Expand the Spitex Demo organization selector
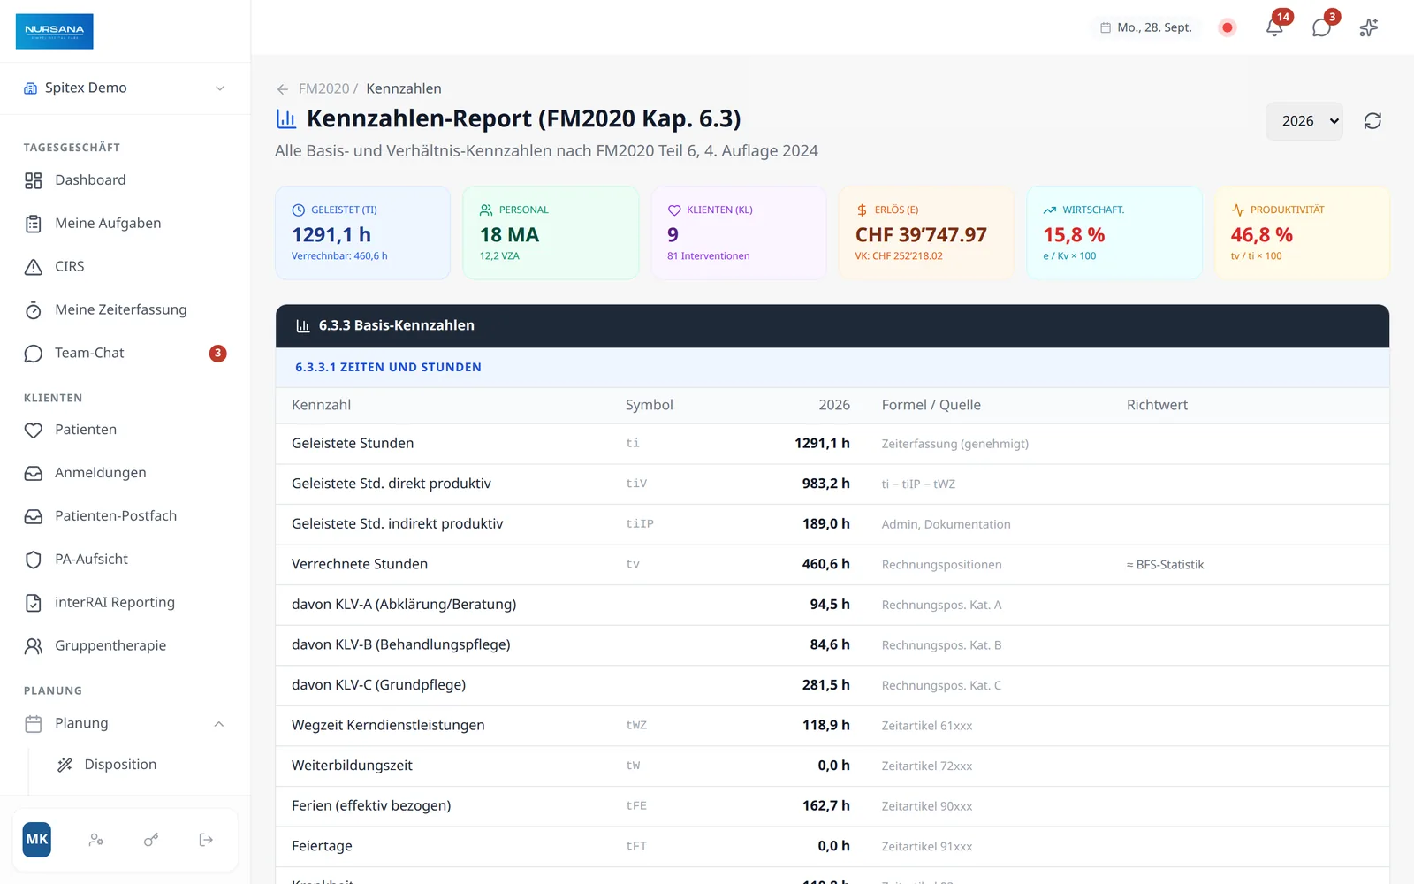The image size is (1414, 884). click(125, 88)
